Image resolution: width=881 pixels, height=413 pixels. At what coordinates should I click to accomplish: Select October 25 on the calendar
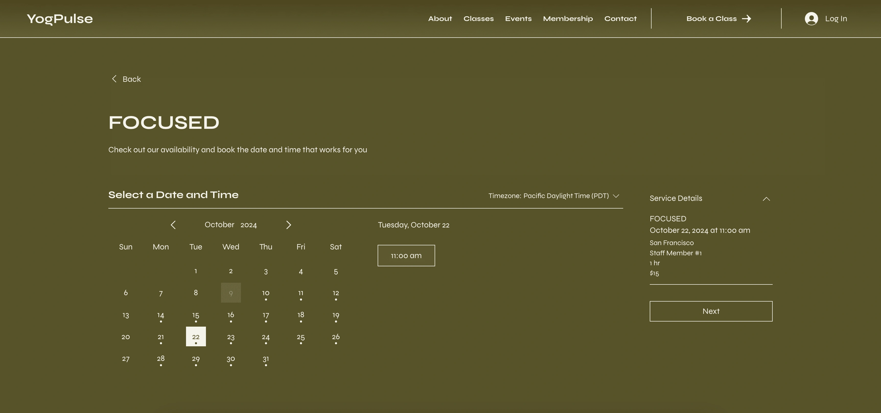point(301,337)
